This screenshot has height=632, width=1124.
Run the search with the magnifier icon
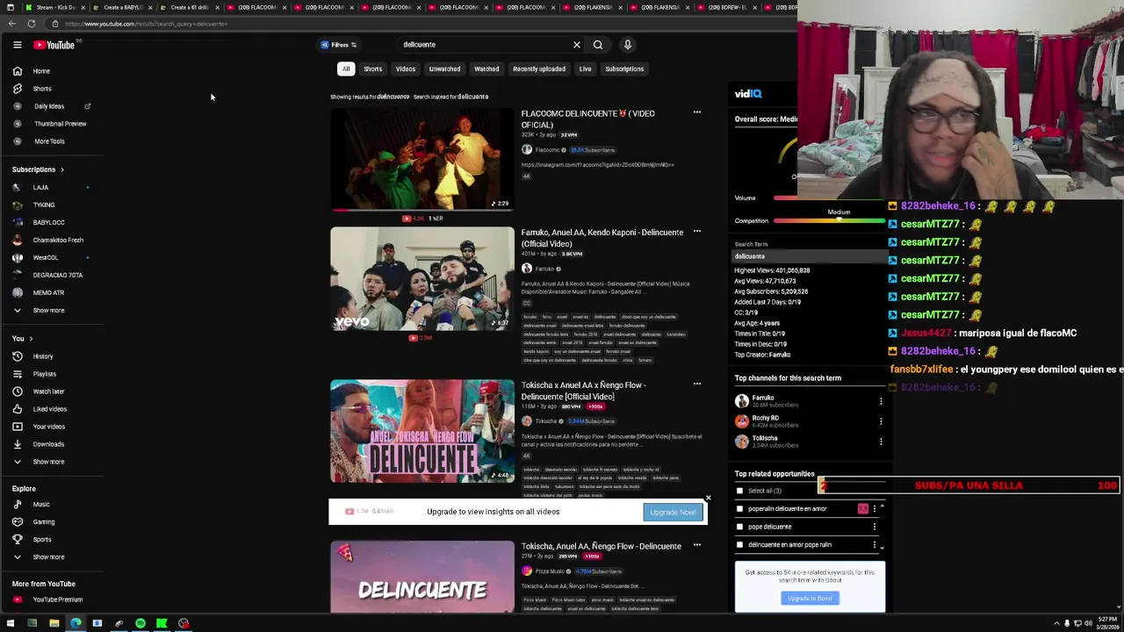598,45
